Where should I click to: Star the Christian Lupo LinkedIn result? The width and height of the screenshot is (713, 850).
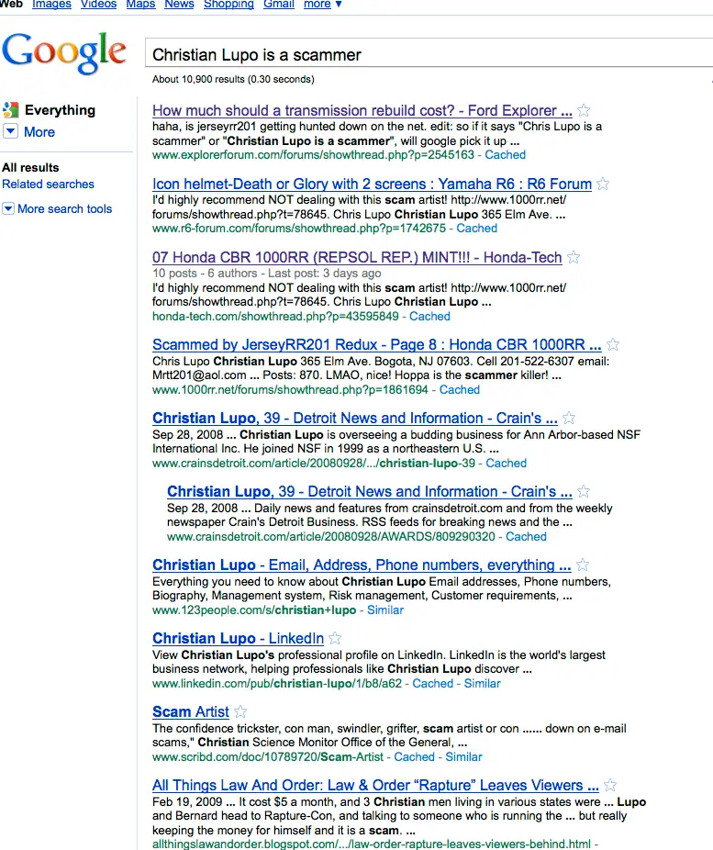[335, 639]
